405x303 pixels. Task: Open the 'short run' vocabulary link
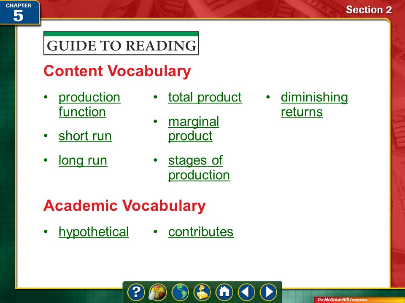tap(85, 136)
